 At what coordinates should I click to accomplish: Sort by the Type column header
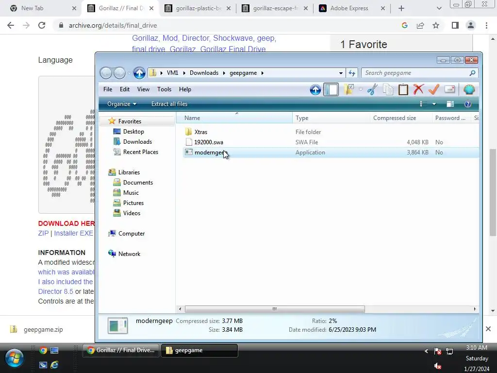tap(331, 118)
